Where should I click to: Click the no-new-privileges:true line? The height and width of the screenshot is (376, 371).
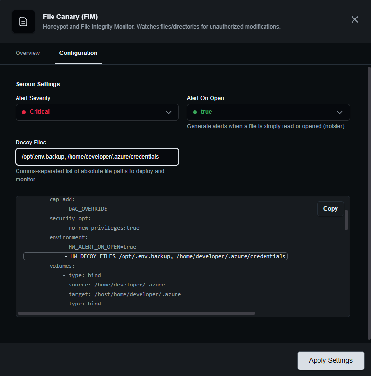[x=101, y=228]
